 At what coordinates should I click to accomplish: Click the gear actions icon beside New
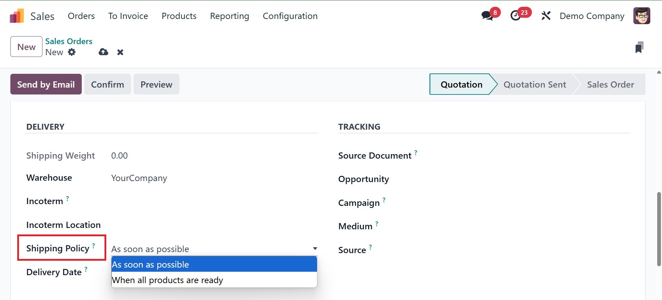(72, 52)
